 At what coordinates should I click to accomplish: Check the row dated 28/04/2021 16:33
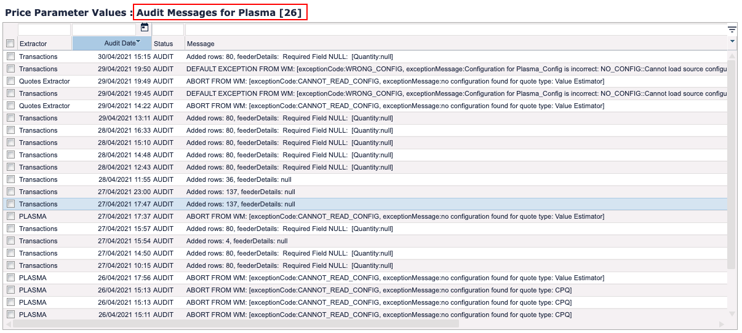click(x=10, y=130)
